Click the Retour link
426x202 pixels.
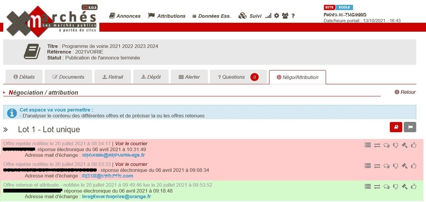coord(405,92)
